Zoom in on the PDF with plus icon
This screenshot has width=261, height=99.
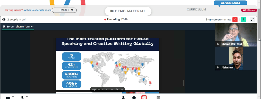pos(122,90)
